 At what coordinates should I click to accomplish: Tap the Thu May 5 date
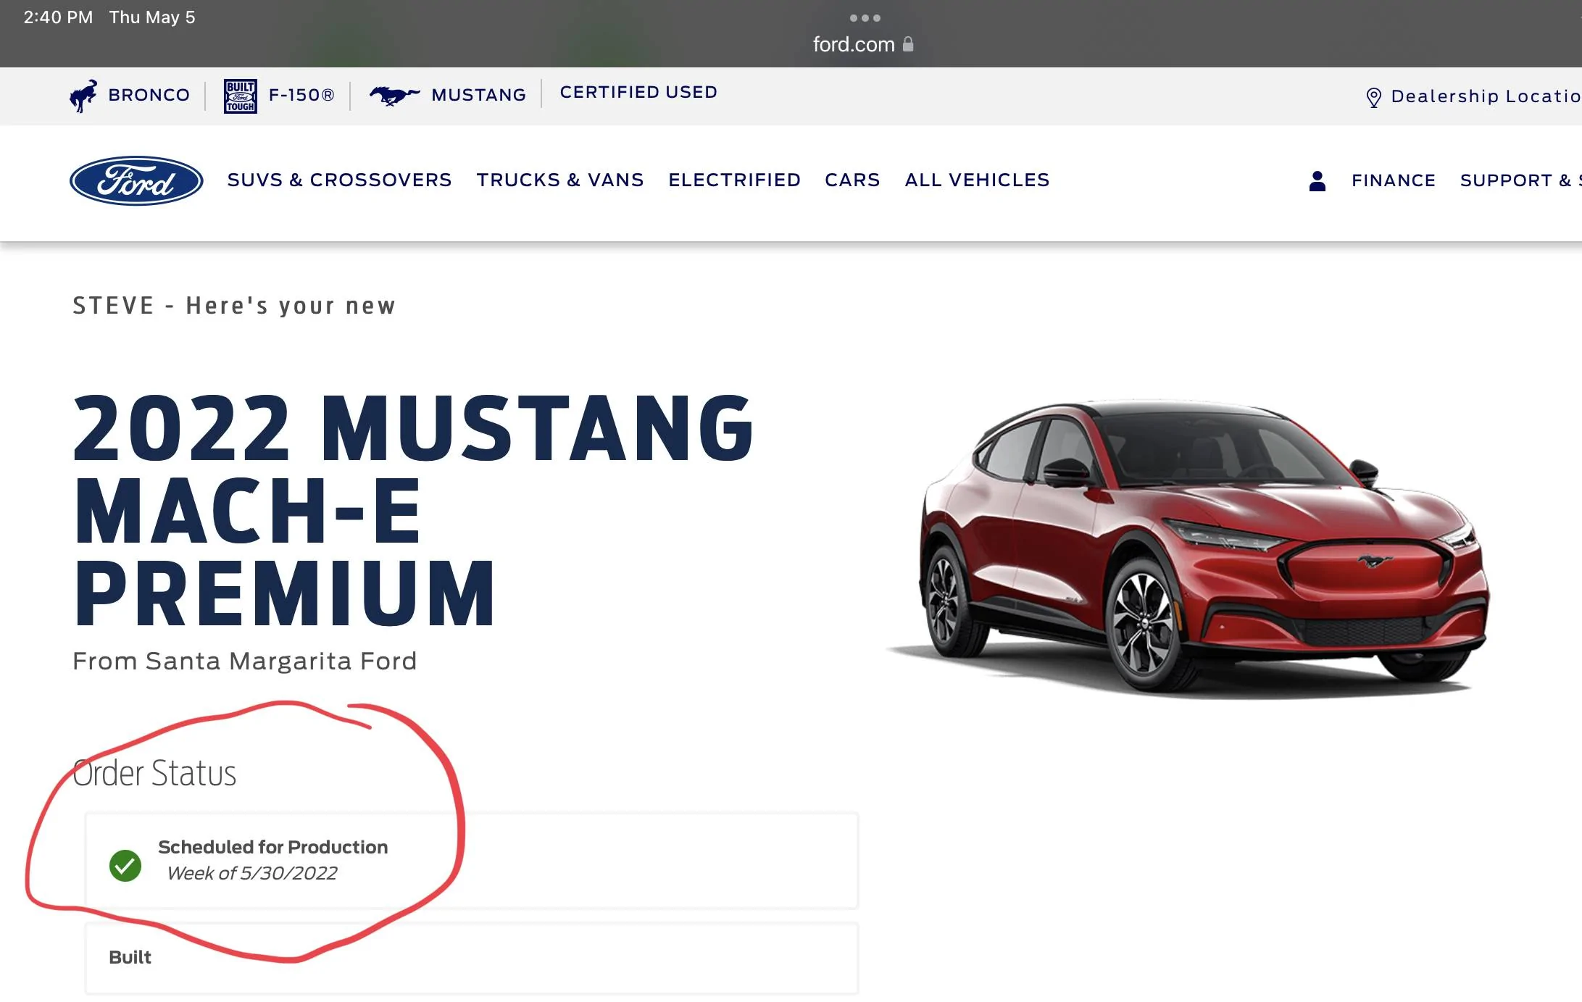[152, 17]
